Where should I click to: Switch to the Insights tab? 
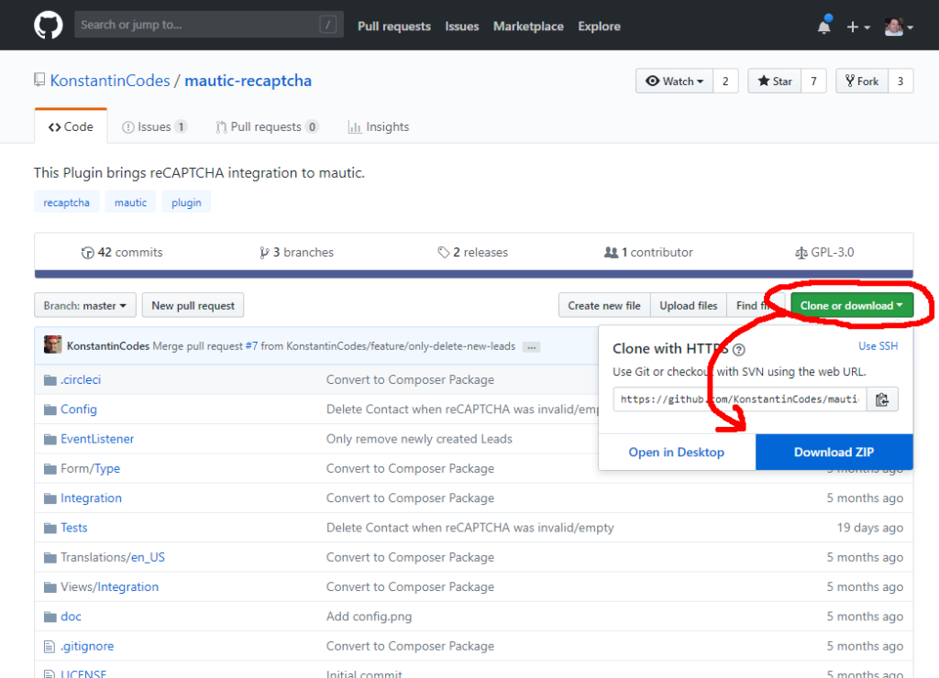click(x=379, y=126)
